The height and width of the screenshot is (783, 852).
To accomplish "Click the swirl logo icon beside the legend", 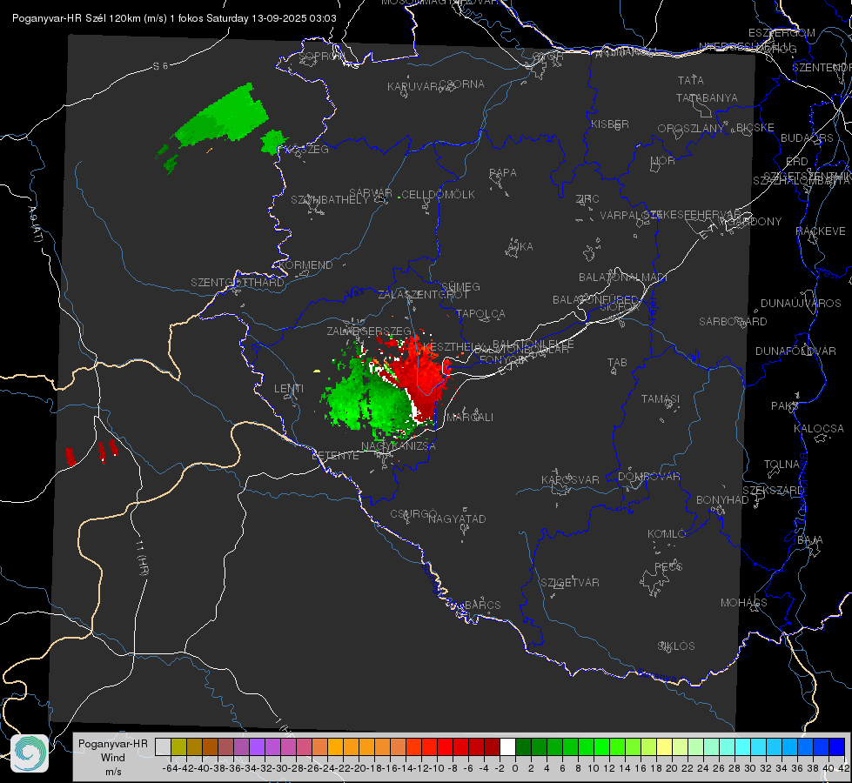I will (x=30, y=753).
